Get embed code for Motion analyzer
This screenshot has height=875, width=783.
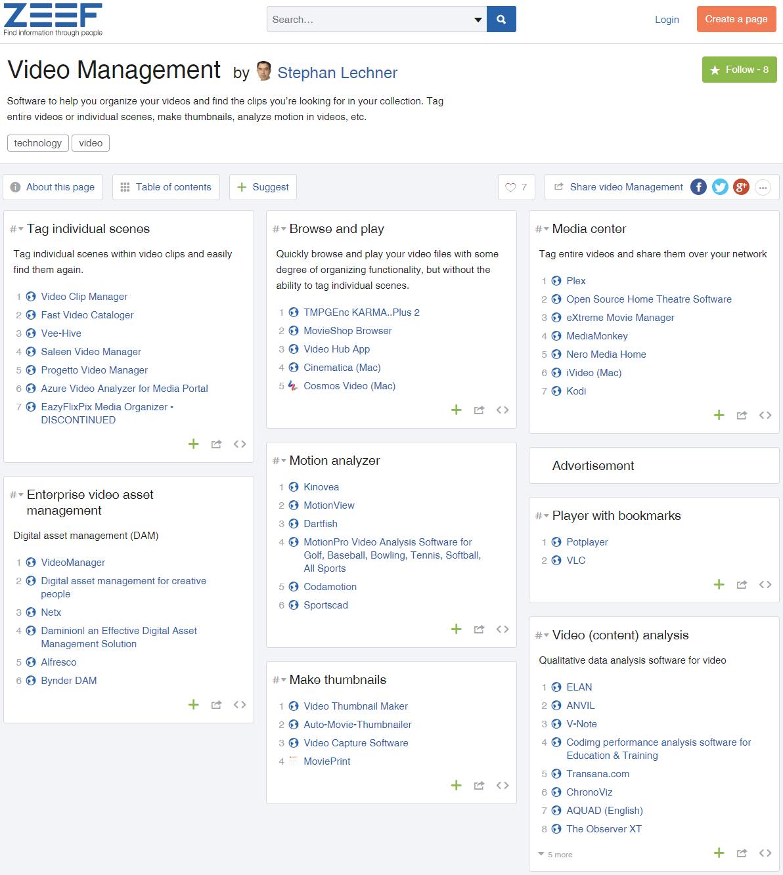pyautogui.click(x=503, y=630)
